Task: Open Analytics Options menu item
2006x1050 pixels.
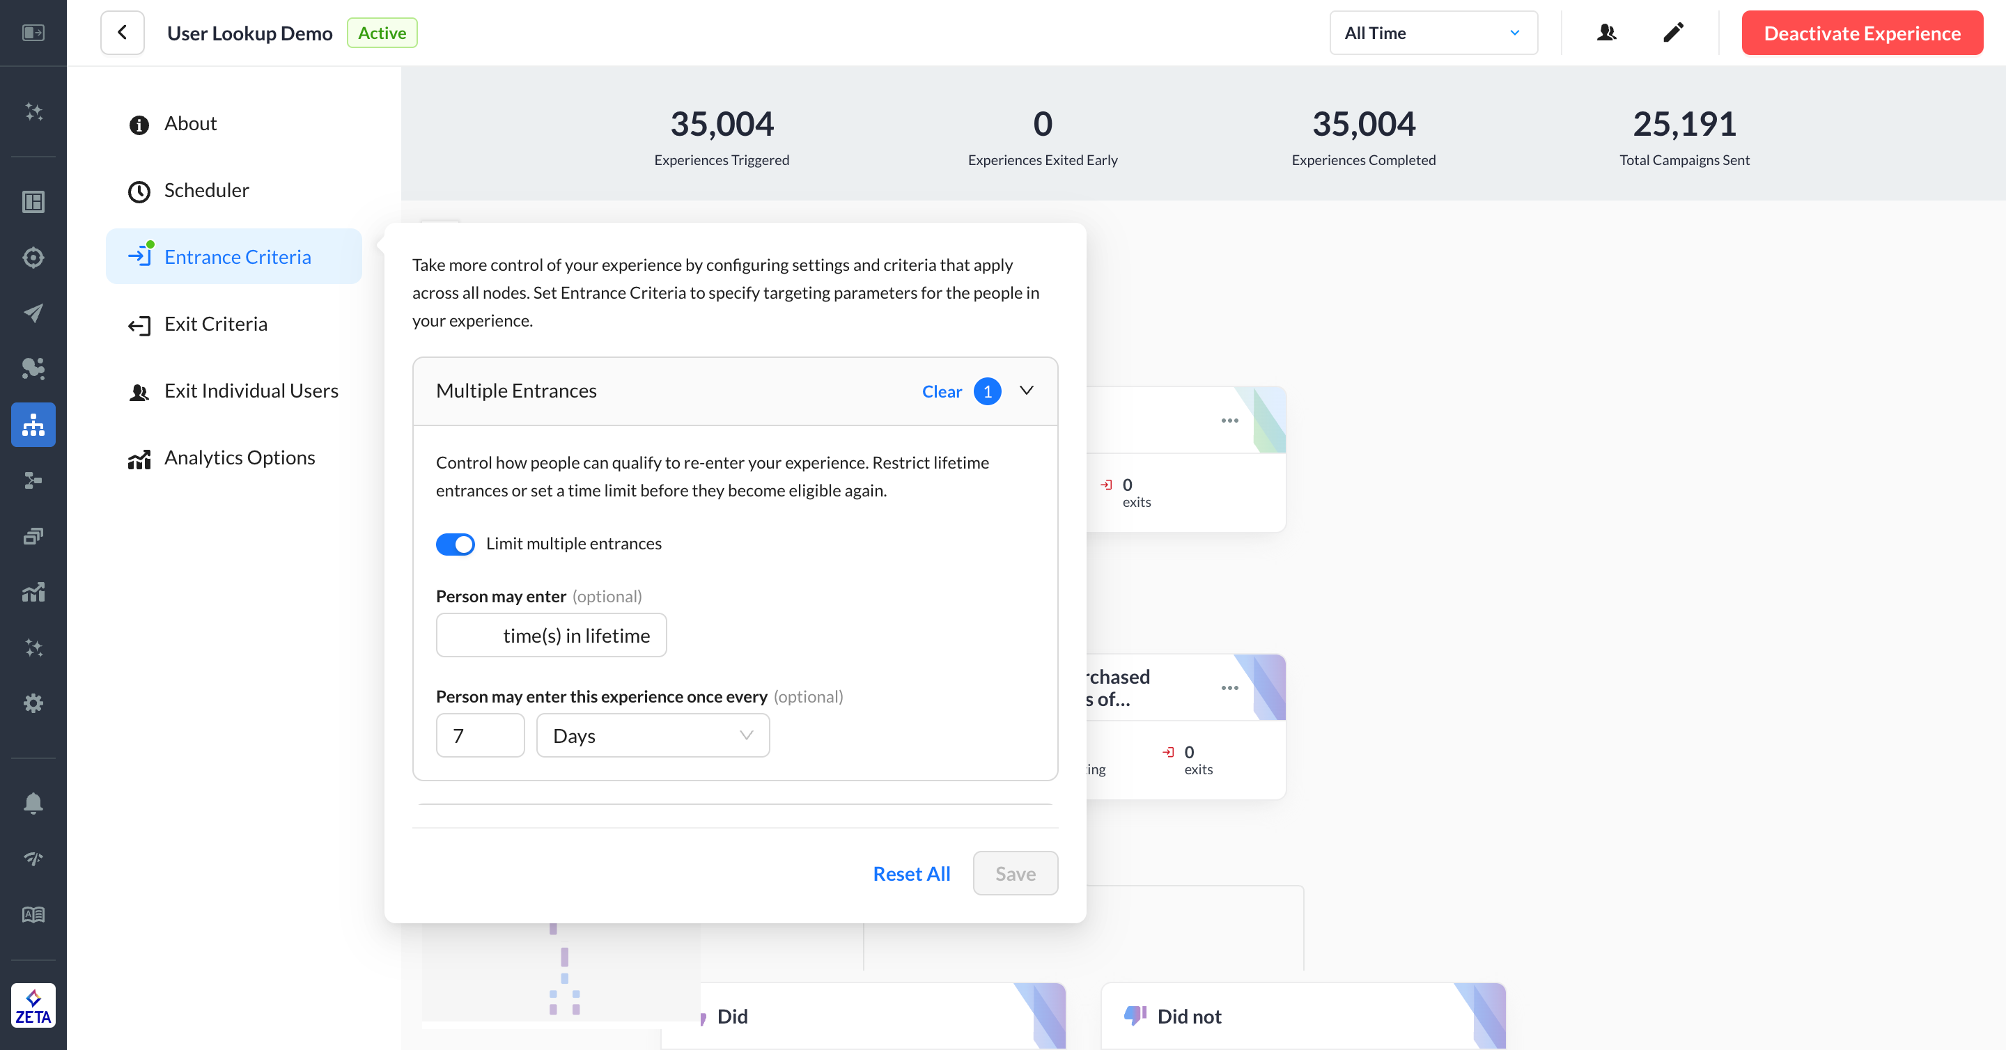Action: tap(239, 457)
